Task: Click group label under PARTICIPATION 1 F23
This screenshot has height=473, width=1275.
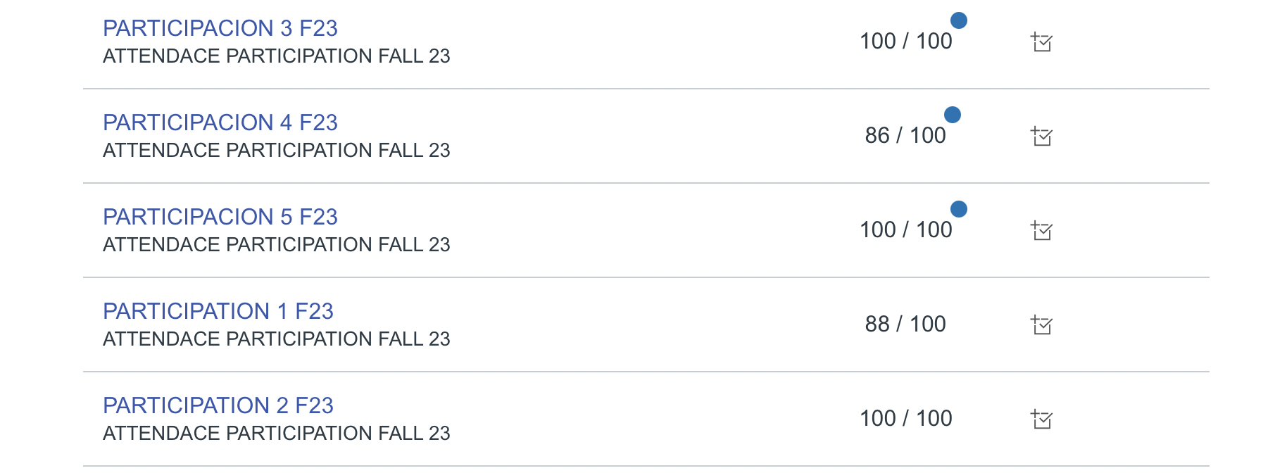Action: 276,339
